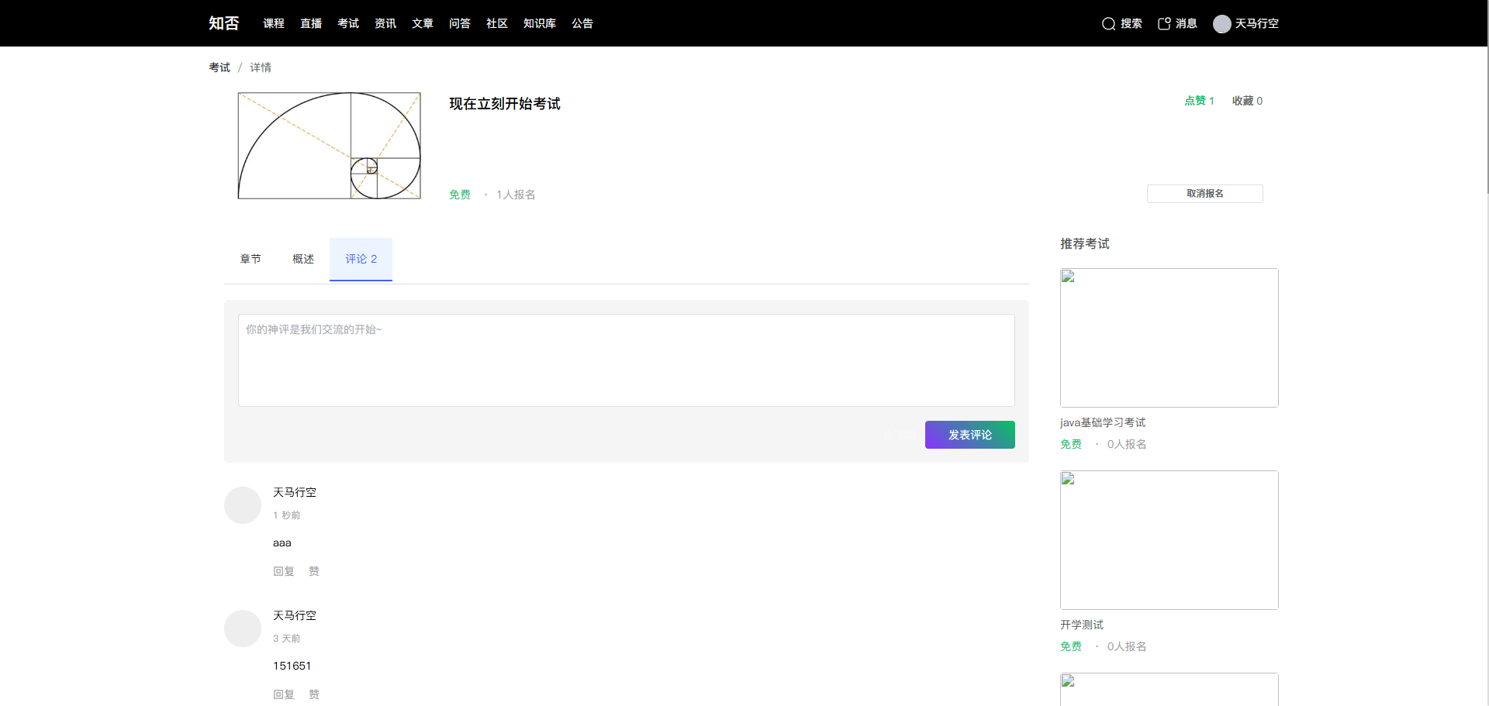Click the avatar of the 151651 comment
The height and width of the screenshot is (706, 1489).
[x=243, y=629]
